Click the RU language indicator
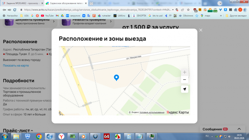Image resolution: width=249 pixels, height=140 pixels. 207,136
